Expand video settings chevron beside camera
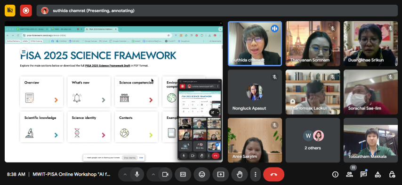The height and width of the screenshot is (185, 402). click(153, 175)
